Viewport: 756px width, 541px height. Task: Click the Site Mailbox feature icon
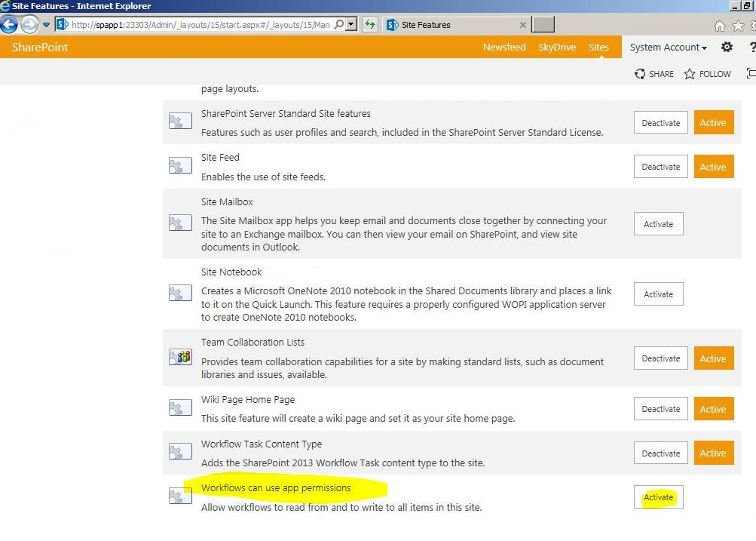tap(180, 223)
